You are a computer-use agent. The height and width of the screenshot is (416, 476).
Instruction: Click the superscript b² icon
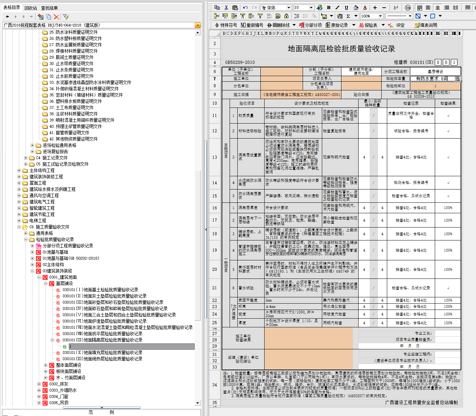(x=396, y=7)
